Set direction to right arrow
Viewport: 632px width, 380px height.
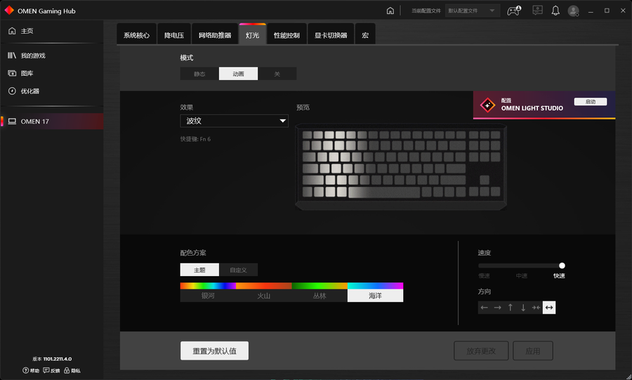coord(497,308)
